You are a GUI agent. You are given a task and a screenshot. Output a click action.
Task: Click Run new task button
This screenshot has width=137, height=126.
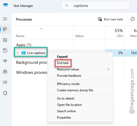[110, 19]
